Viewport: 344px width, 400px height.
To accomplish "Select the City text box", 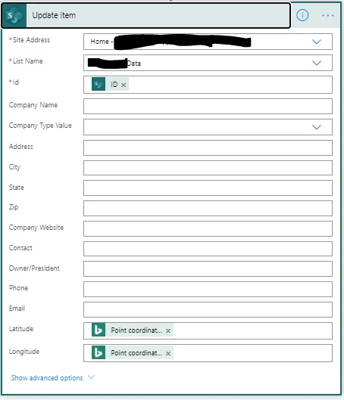I will click(x=208, y=168).
